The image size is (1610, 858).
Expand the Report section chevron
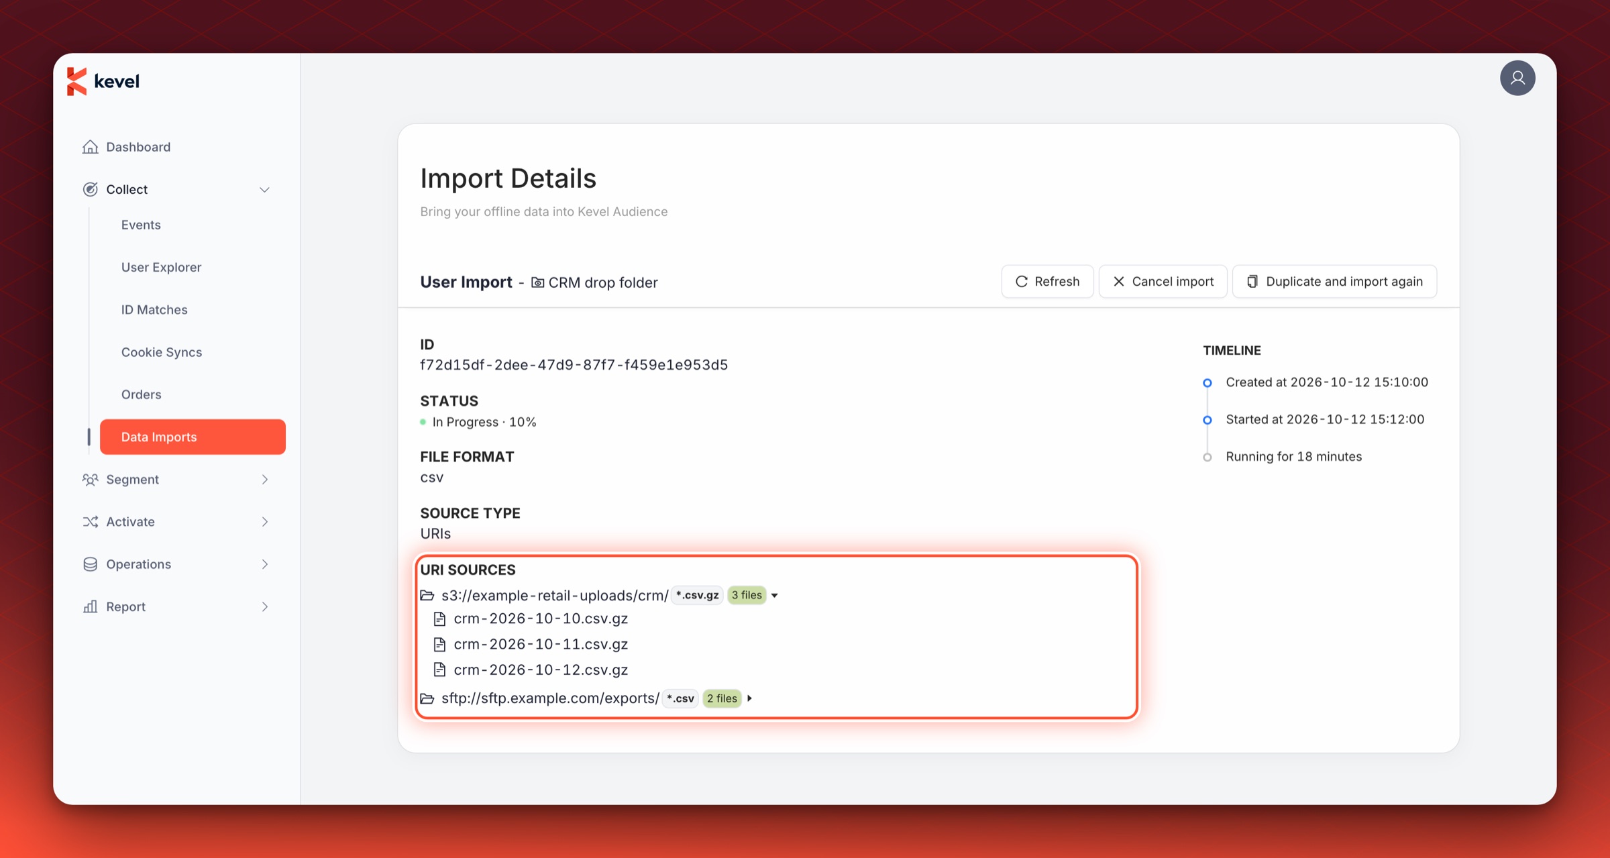click(x=264, y=606)
